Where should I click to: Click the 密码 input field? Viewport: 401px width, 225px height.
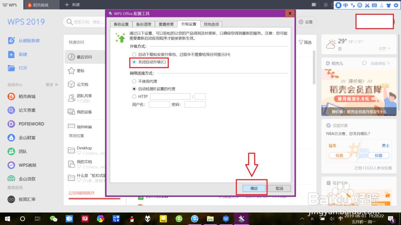[195, 104]
